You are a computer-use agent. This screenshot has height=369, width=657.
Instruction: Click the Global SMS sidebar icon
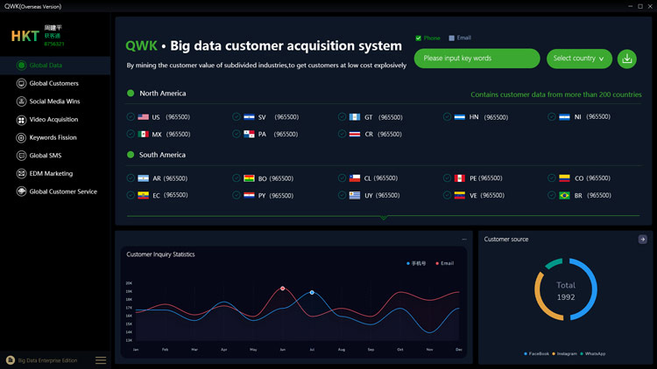(x=22, y=156)
